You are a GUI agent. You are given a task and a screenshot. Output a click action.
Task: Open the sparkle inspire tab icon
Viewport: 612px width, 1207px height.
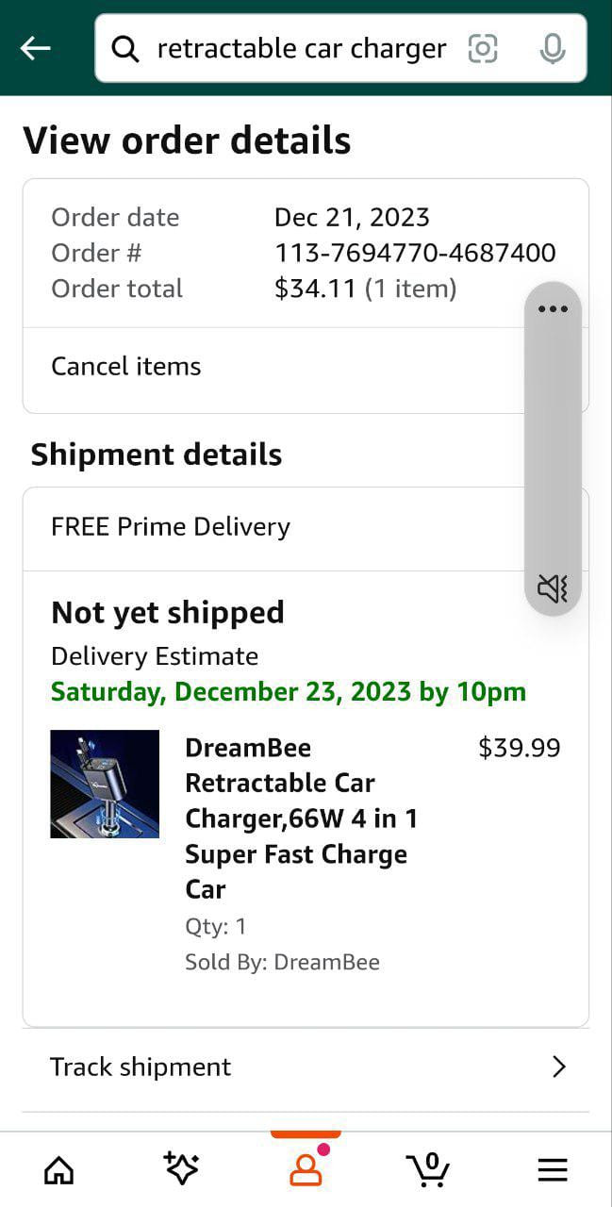coord(181,1168)
